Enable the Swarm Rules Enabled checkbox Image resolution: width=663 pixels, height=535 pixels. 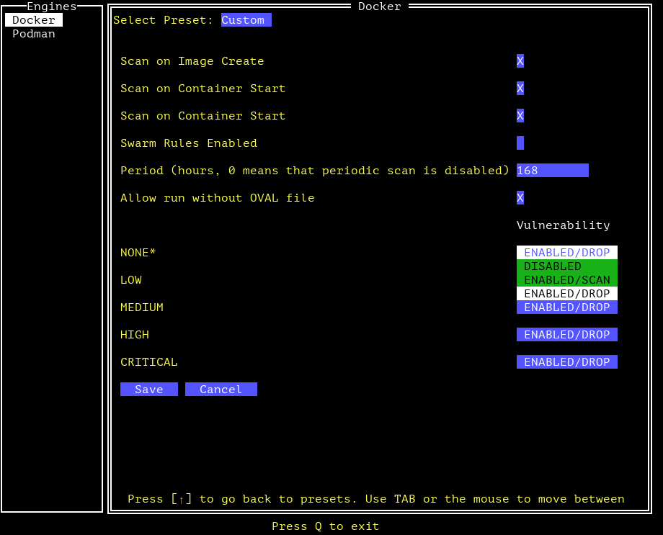click(x=520, y=143)
